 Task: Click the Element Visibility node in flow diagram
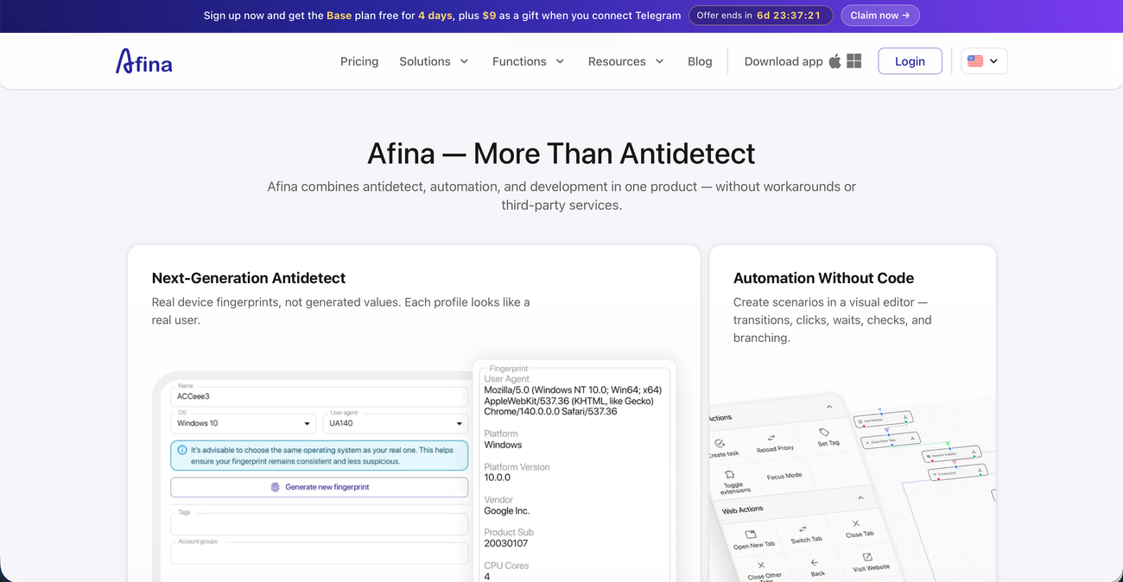point(951,453)
